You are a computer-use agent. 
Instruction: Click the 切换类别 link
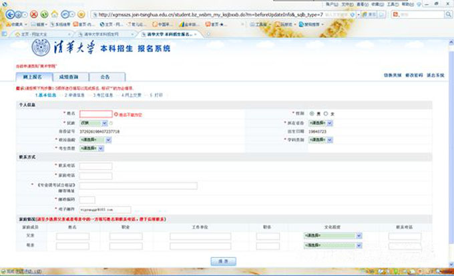tap(393, 76)
